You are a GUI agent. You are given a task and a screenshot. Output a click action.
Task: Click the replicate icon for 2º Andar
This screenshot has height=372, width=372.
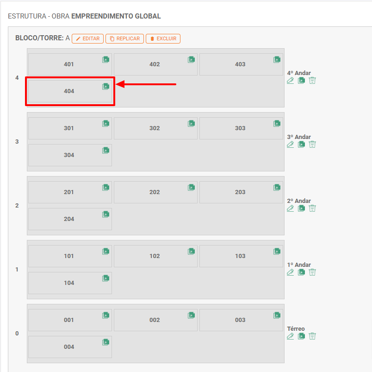(x=301, y=208)
